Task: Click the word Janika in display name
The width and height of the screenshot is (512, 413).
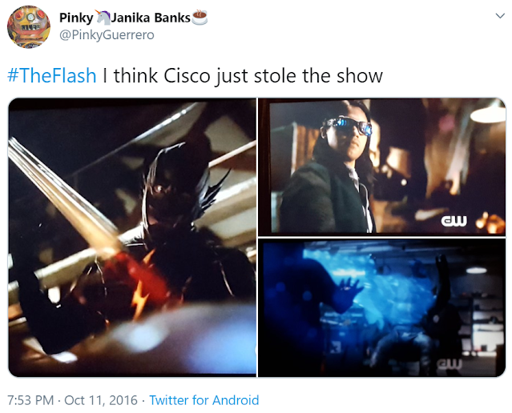Action: point(131,18)
